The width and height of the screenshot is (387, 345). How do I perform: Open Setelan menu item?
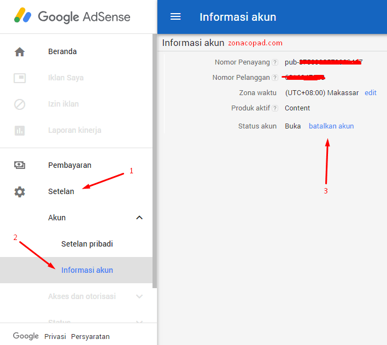coord(61,191)
